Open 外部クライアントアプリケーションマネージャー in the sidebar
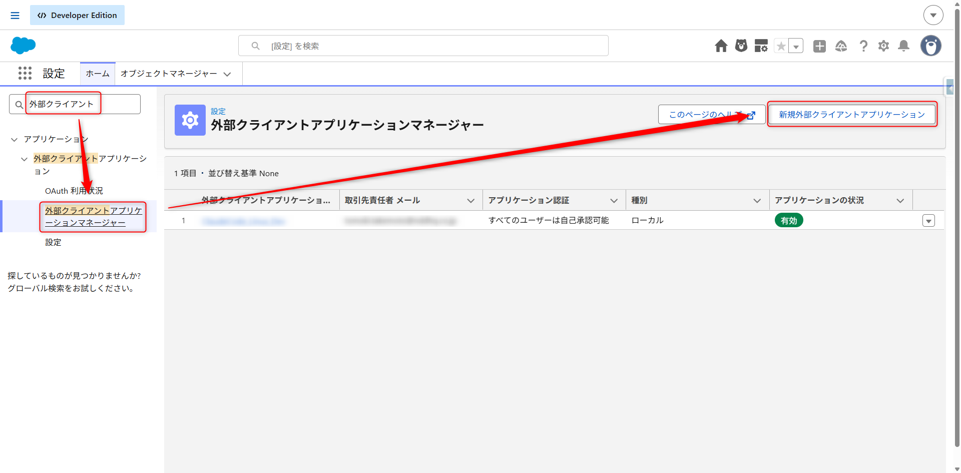The image size is (961, 473). [94, 216]
